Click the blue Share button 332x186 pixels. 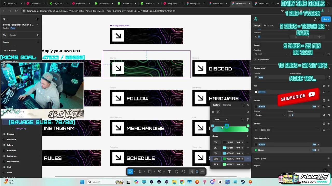(x=326, y=19)
